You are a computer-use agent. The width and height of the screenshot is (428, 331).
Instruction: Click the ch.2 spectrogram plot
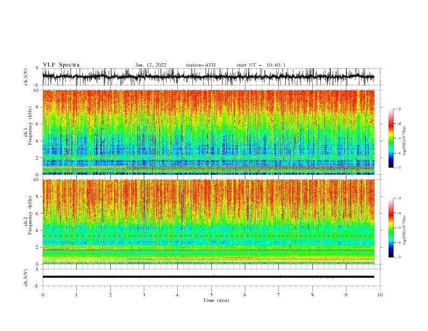pyautogui.click(x=209, y=222)
